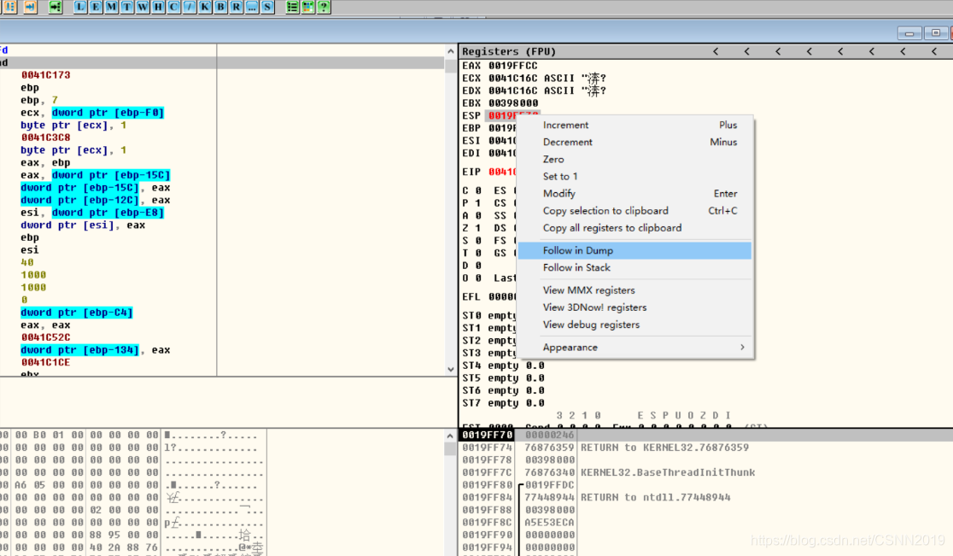Show Windows list with the W button
This screenshot has width=953, height=556.
[x=143, y=7]
